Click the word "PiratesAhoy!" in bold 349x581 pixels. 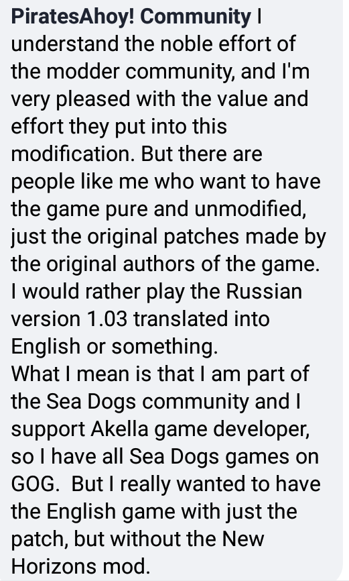(72, 17)
